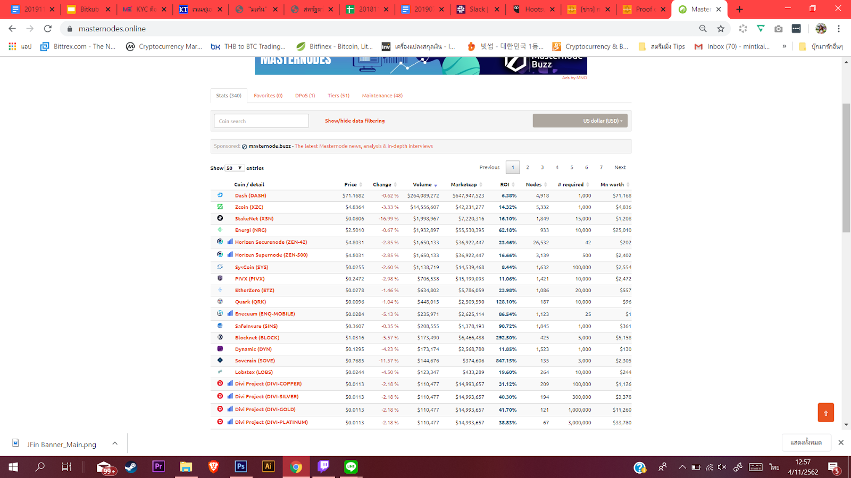Open the US dollar (USD) currency dropdown
This screenshot has width=851, height=478.
point(580,121)
